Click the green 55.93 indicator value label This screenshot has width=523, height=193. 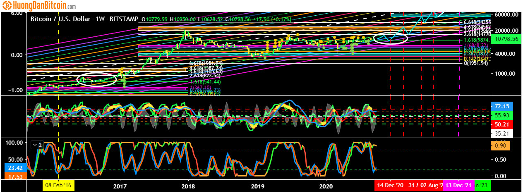[502, 115]
